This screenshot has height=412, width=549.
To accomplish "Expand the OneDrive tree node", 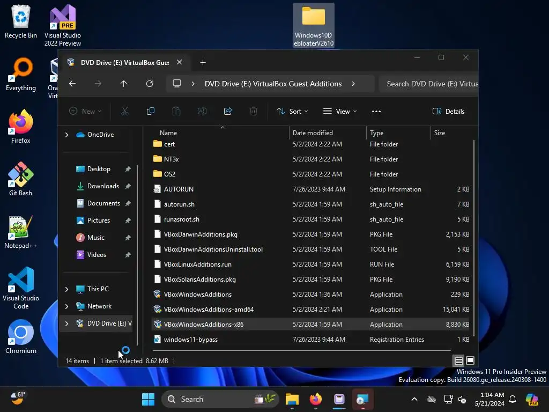I will click(66, 135).
